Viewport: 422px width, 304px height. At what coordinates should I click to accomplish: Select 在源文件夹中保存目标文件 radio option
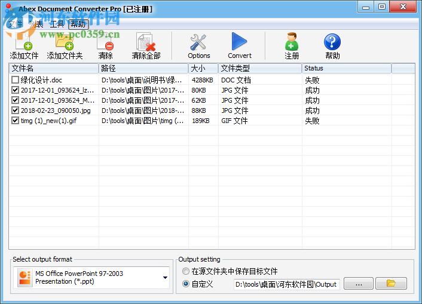pos(186,271)
